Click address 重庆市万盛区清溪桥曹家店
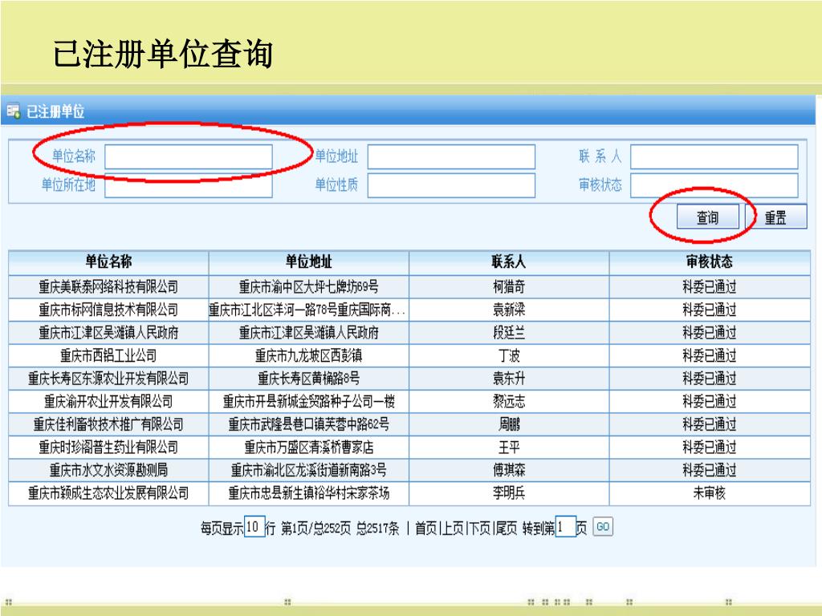The height and width of the screenshot is (616, 822). click(309, 448)
